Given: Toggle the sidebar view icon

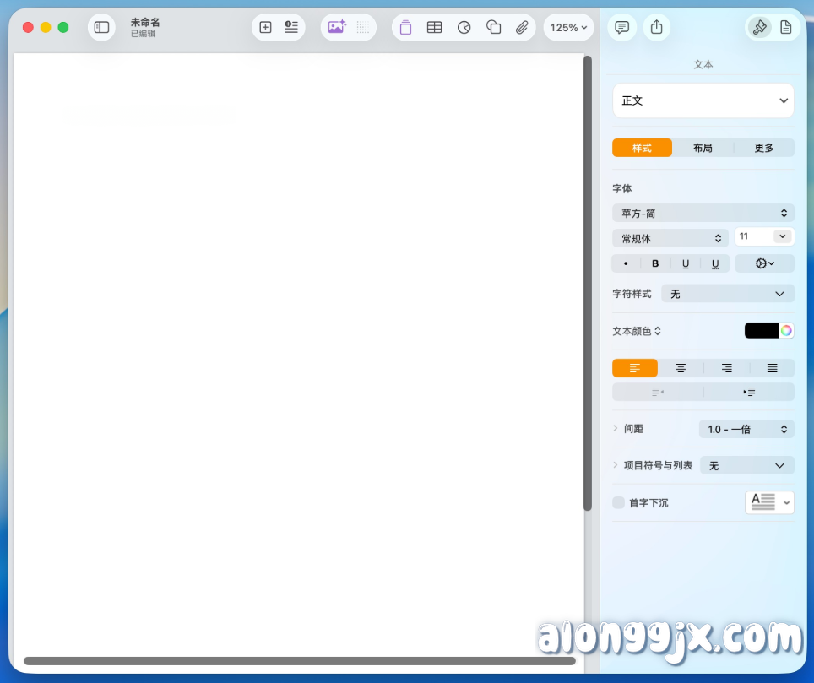Looking at the screenshot, I should (101, 27).
